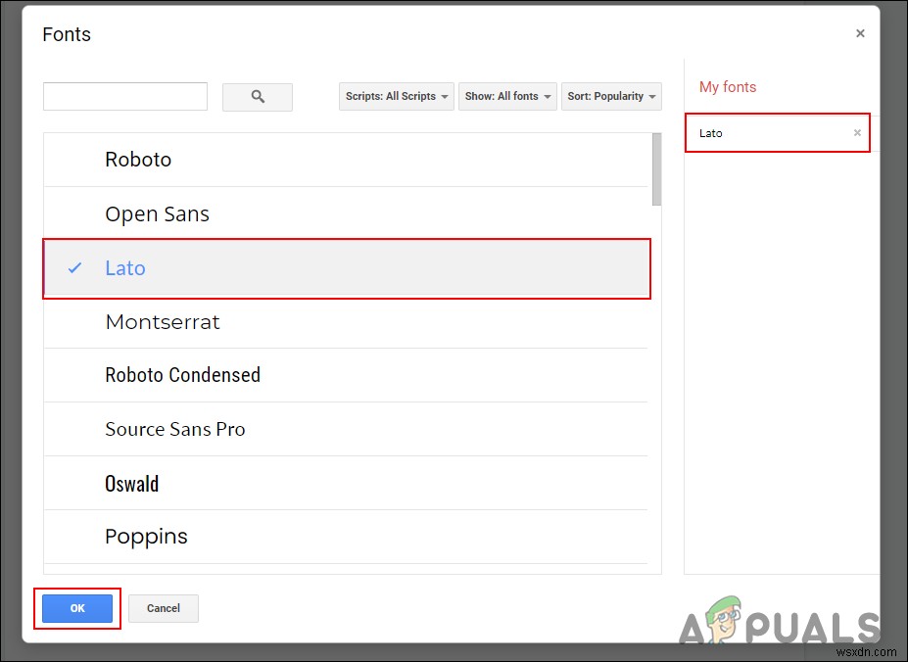Open the Scripts: All Scripts dropdown

(397, 97)
